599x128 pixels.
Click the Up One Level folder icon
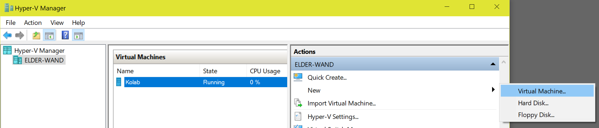[36, 36]
